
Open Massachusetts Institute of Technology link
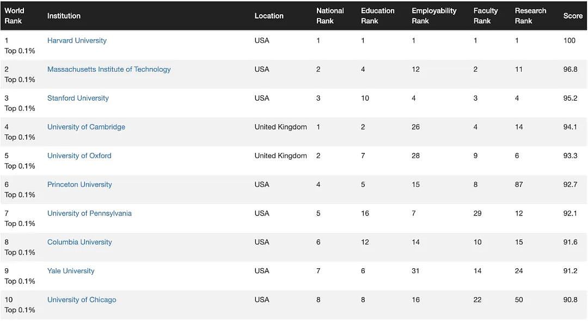109,69
